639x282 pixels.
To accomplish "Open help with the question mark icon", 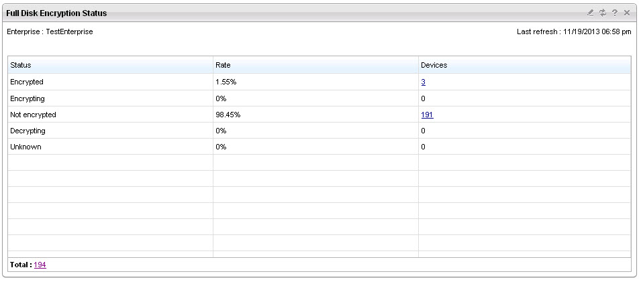I will [x=615, y=13].
